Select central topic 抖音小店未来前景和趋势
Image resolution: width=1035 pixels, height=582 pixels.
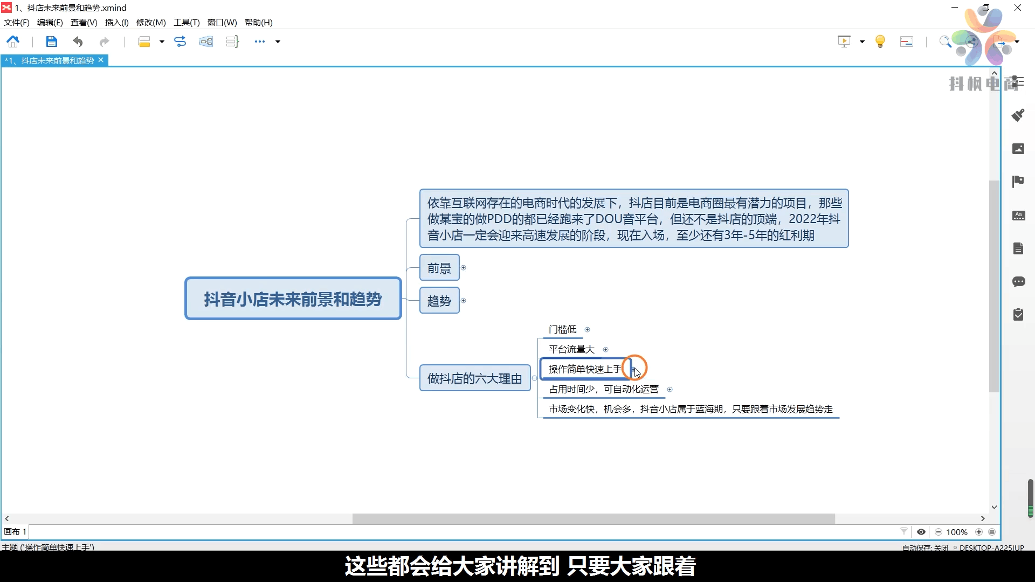click(x=293, y=299)
